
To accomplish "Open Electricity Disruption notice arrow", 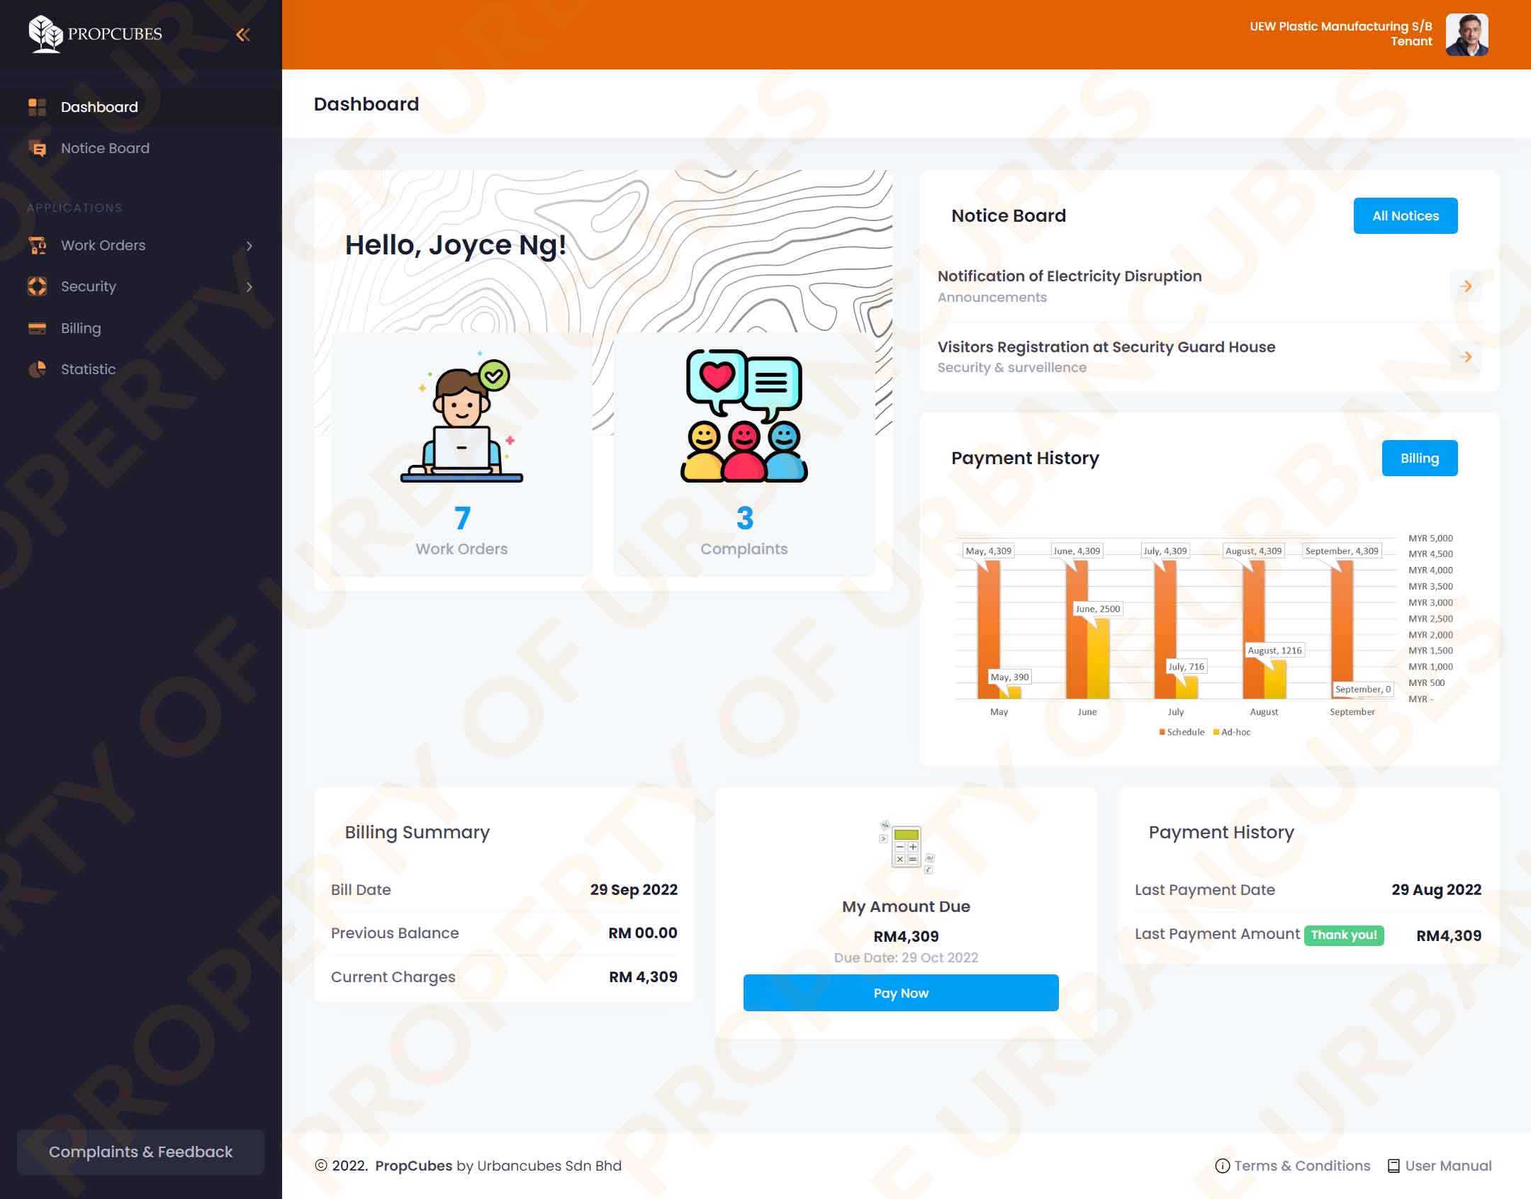I will pyautogui.click(x=1466, y=286).
